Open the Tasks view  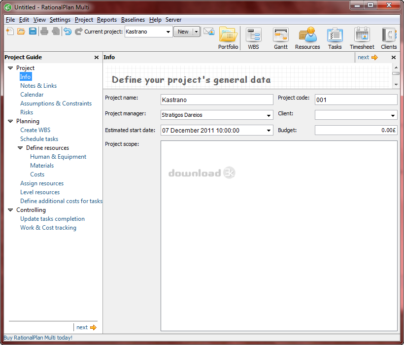[335, 38]
